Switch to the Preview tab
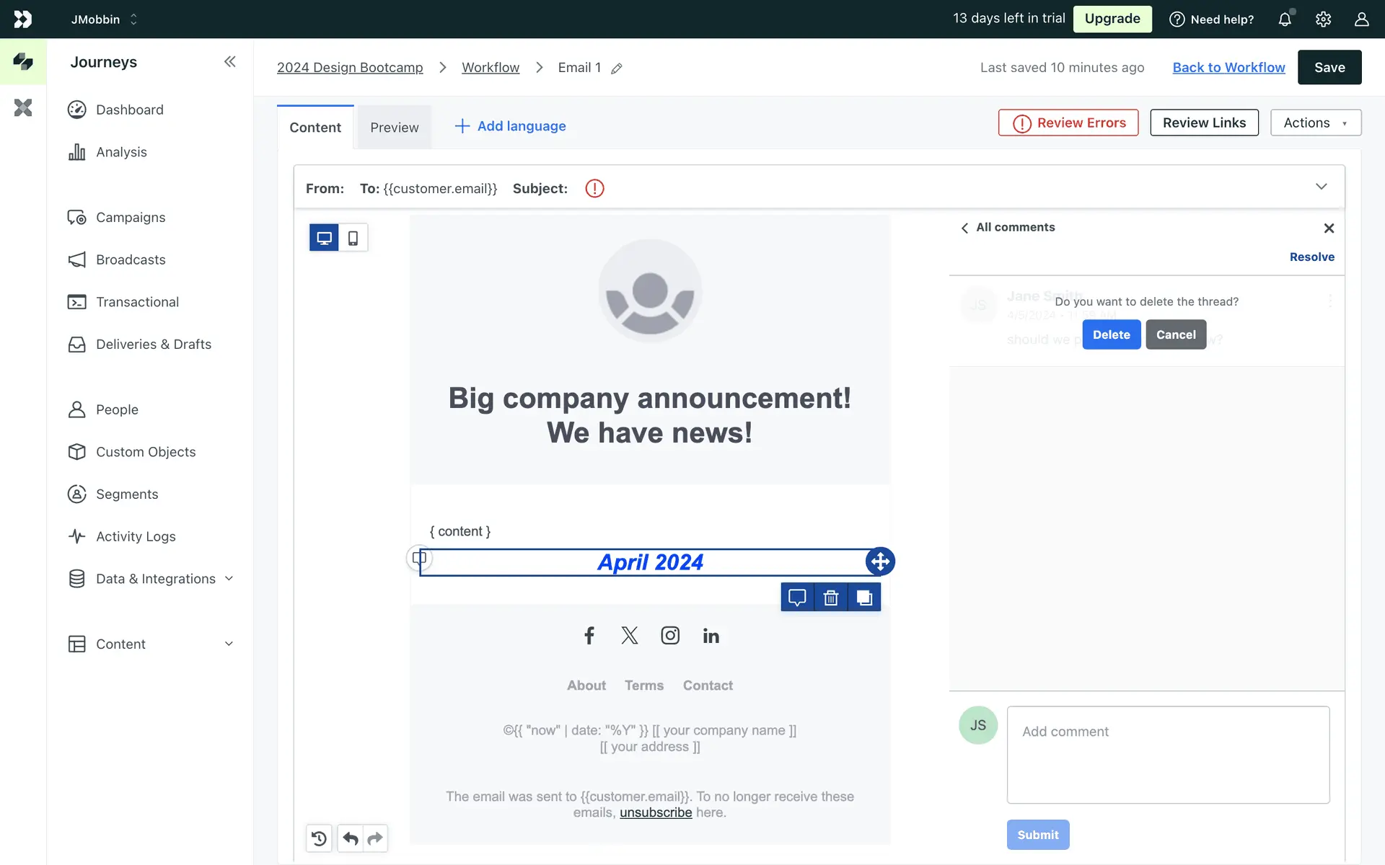 [x=394, y=128]
